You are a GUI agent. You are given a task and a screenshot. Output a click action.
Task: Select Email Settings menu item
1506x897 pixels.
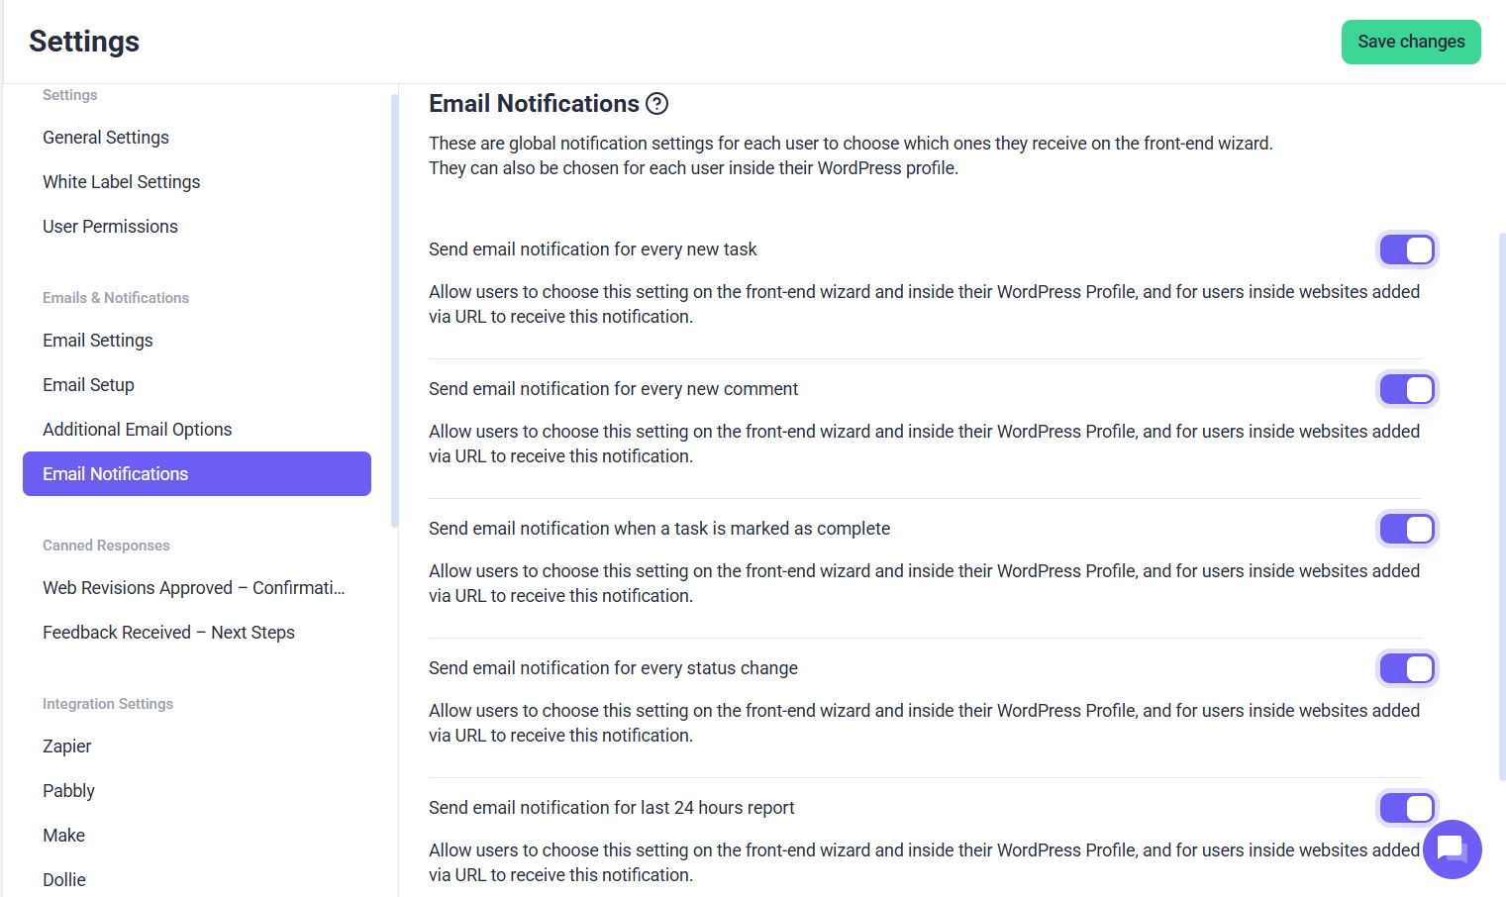pos(98,341)
